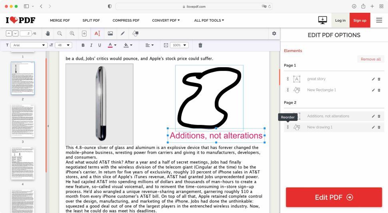Click the Safari address bar
The height and width of the screenshot is (213, 388).
194,6
